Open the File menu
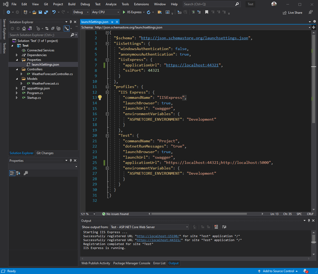Viewport: 318px width, 274px height. (x=14, y=4)
